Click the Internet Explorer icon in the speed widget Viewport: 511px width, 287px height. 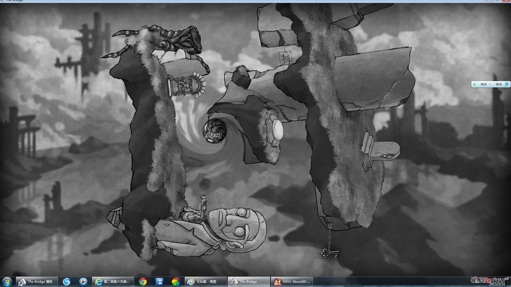click(507, 84)
